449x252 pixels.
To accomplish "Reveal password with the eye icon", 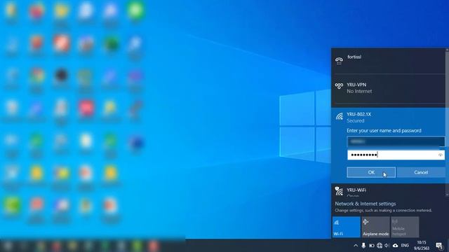I will (441, 155).
